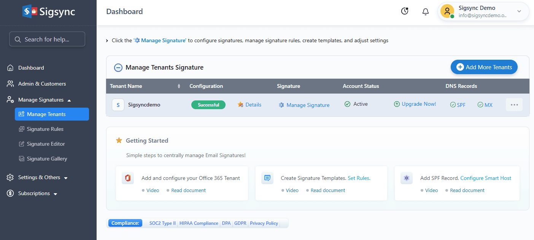The image size is (534, 240).
Task: Collapse the Manage Tenants Signature panel
Action: click(x=118, y=68)
